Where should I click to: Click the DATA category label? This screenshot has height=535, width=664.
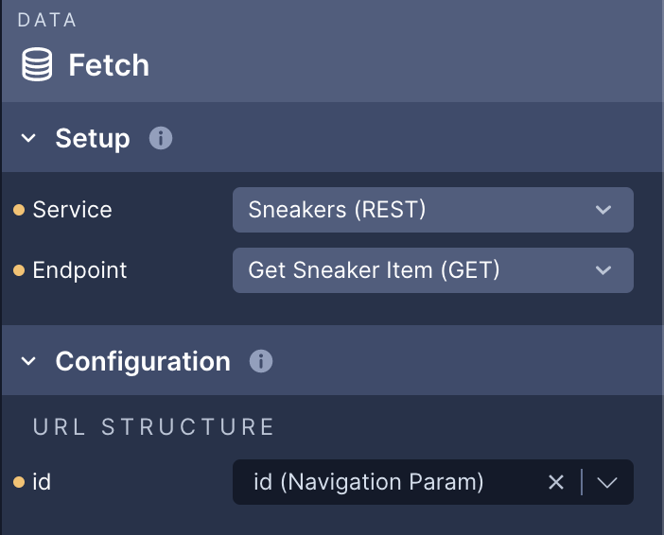pos(47,20)
